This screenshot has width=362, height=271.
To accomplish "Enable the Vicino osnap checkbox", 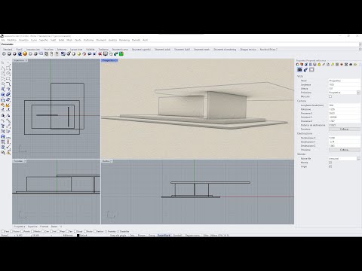I will point(11,231).
